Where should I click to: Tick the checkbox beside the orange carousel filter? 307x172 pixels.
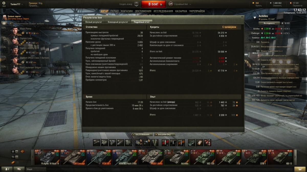coord(27,151)
